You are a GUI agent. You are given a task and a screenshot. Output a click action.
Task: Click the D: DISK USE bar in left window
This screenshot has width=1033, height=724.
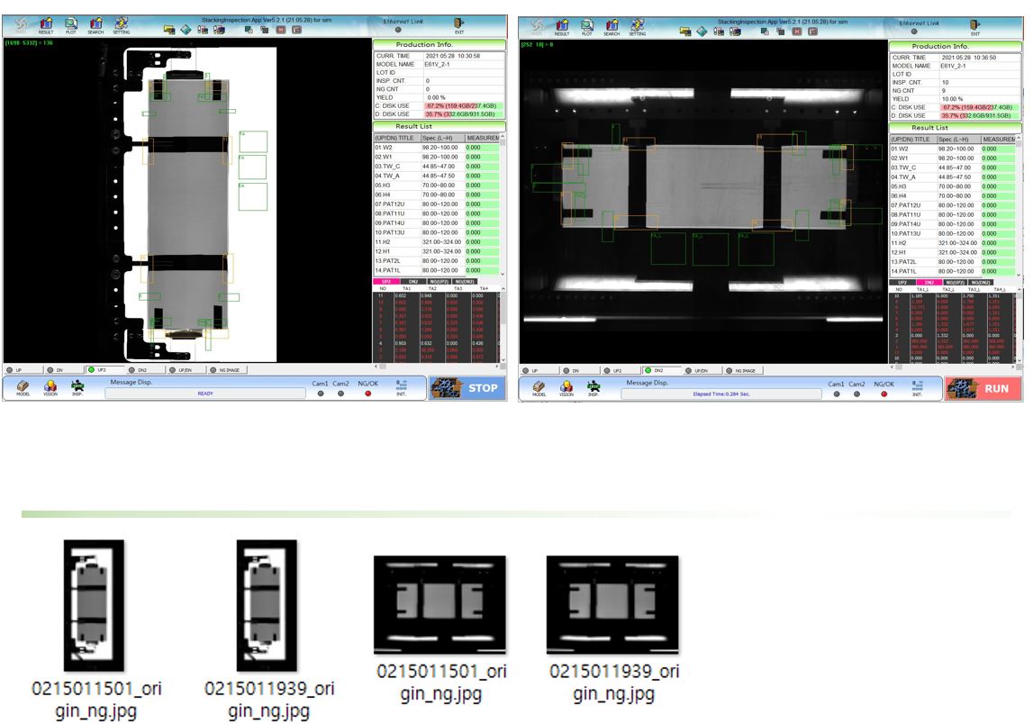[x=465, y=114]
